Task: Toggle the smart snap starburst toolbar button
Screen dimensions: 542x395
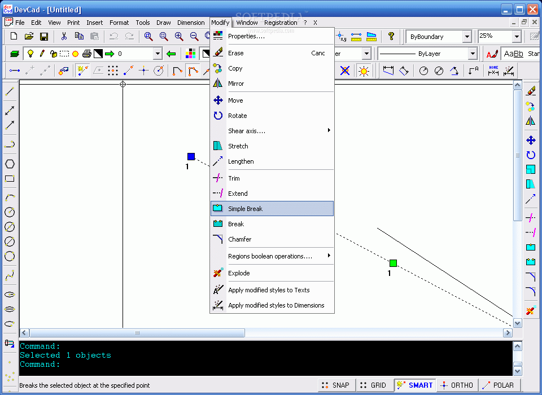Action: tap(82, 71)
